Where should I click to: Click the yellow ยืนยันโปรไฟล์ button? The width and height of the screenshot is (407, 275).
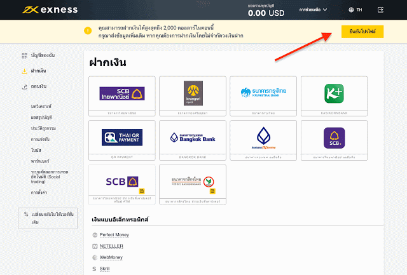tap(362, 32)
